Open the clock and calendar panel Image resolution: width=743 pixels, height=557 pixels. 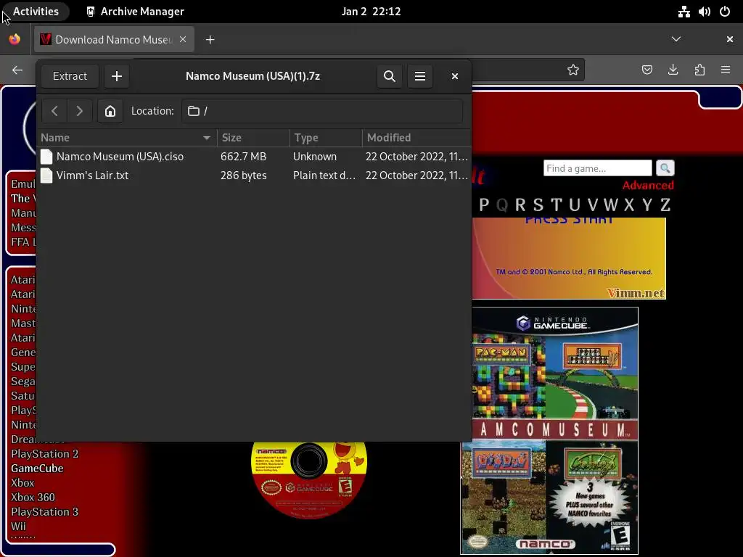click(x=371, y=12)
